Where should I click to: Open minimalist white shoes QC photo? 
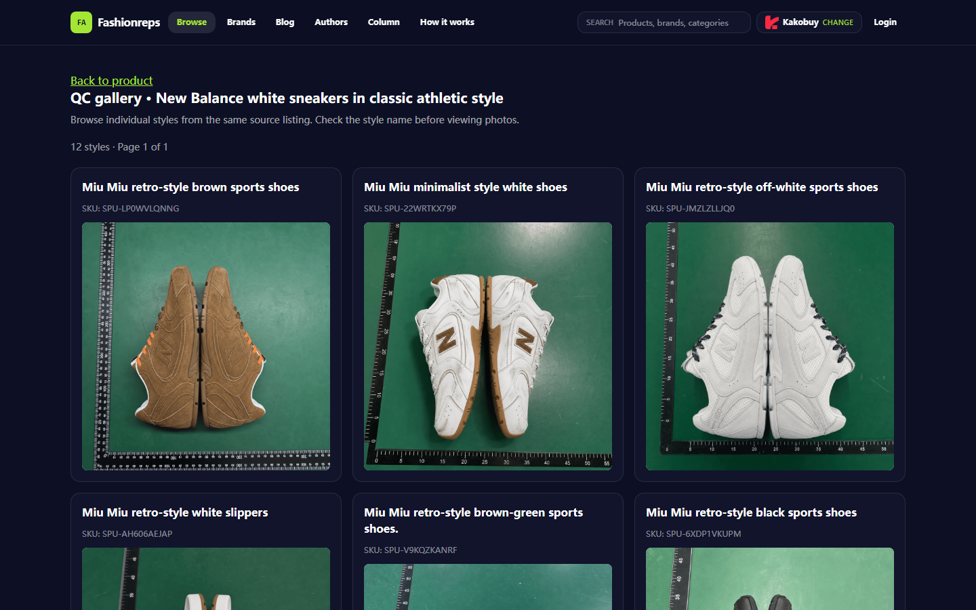(488, 346)
